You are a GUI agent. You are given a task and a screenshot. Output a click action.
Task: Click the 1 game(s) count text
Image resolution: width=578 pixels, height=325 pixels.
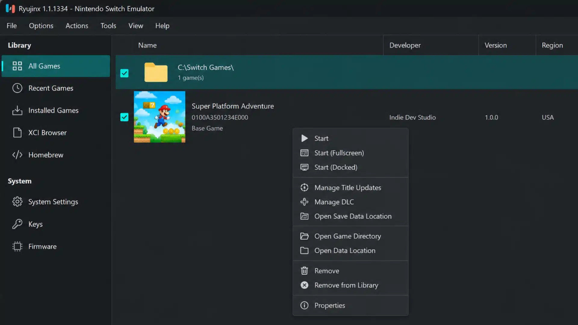(x=191, y=78)
